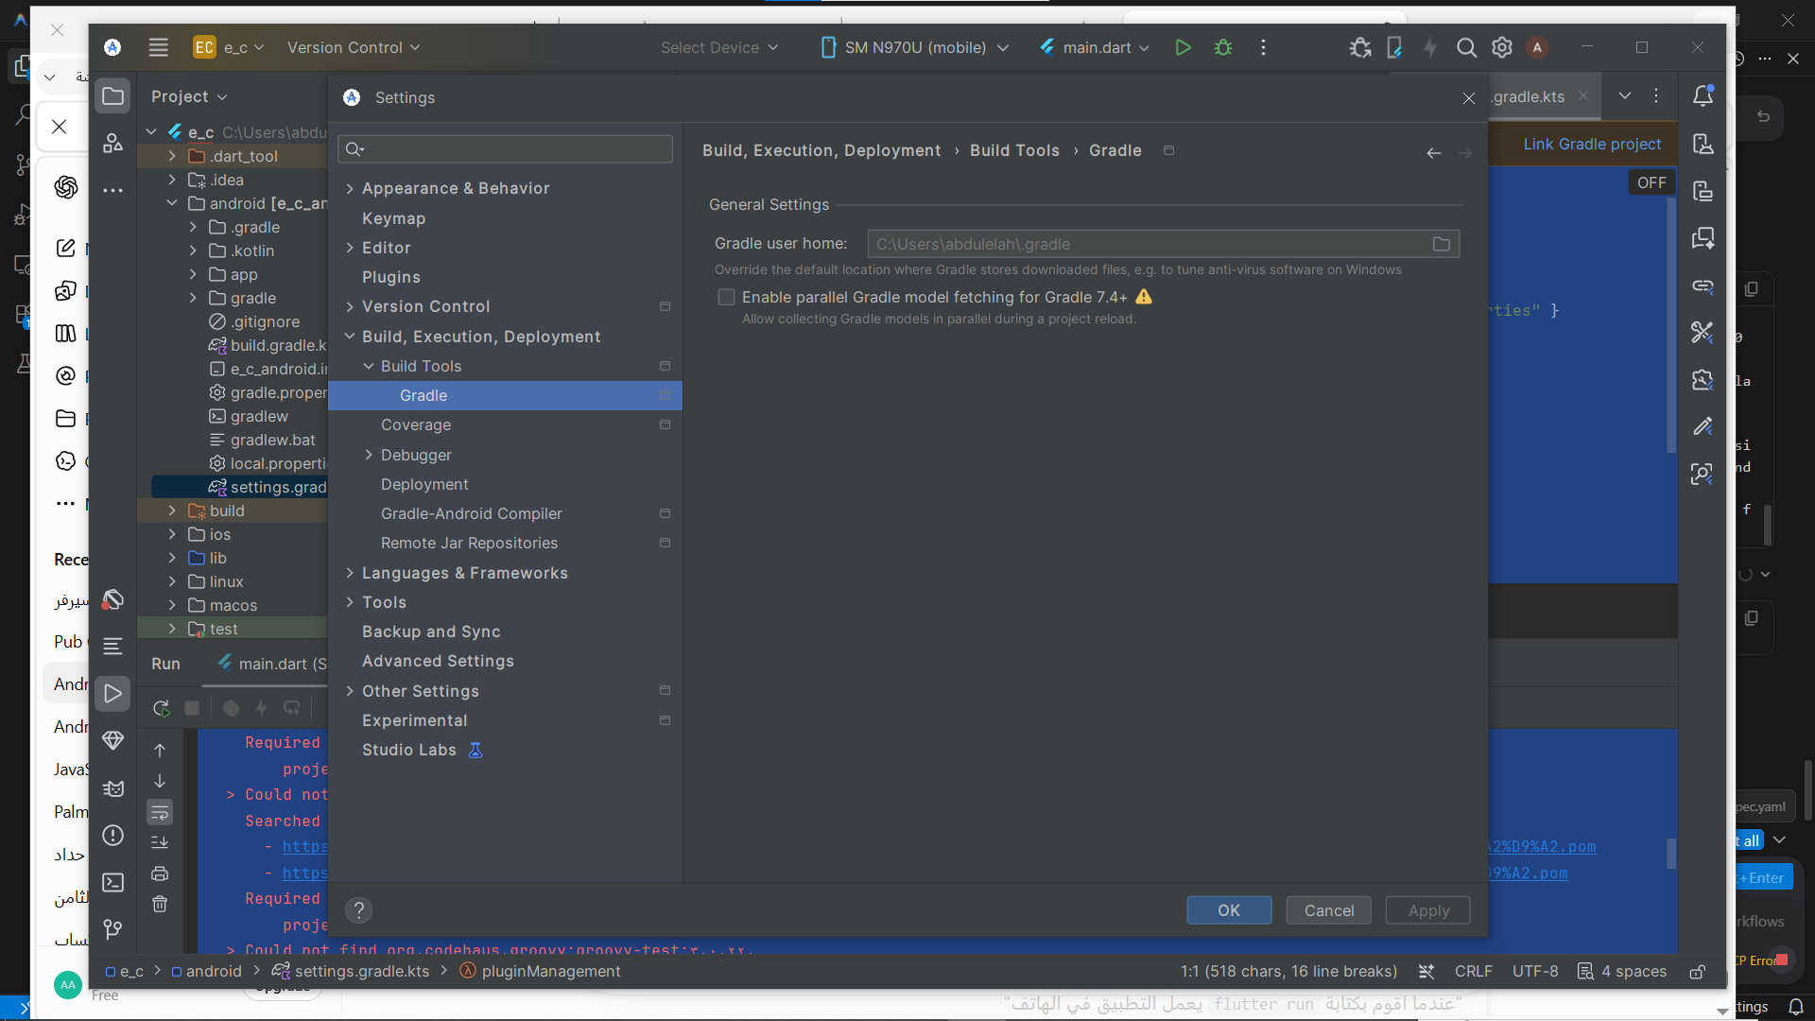1815x1021 pixels.
Task: Open Device Manager icon in top toolbar
Action: [x=1394, y=47]
